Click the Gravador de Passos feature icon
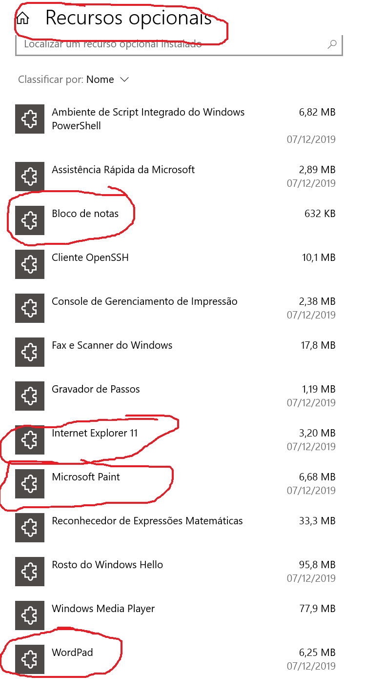 click(x=30, y=396)
